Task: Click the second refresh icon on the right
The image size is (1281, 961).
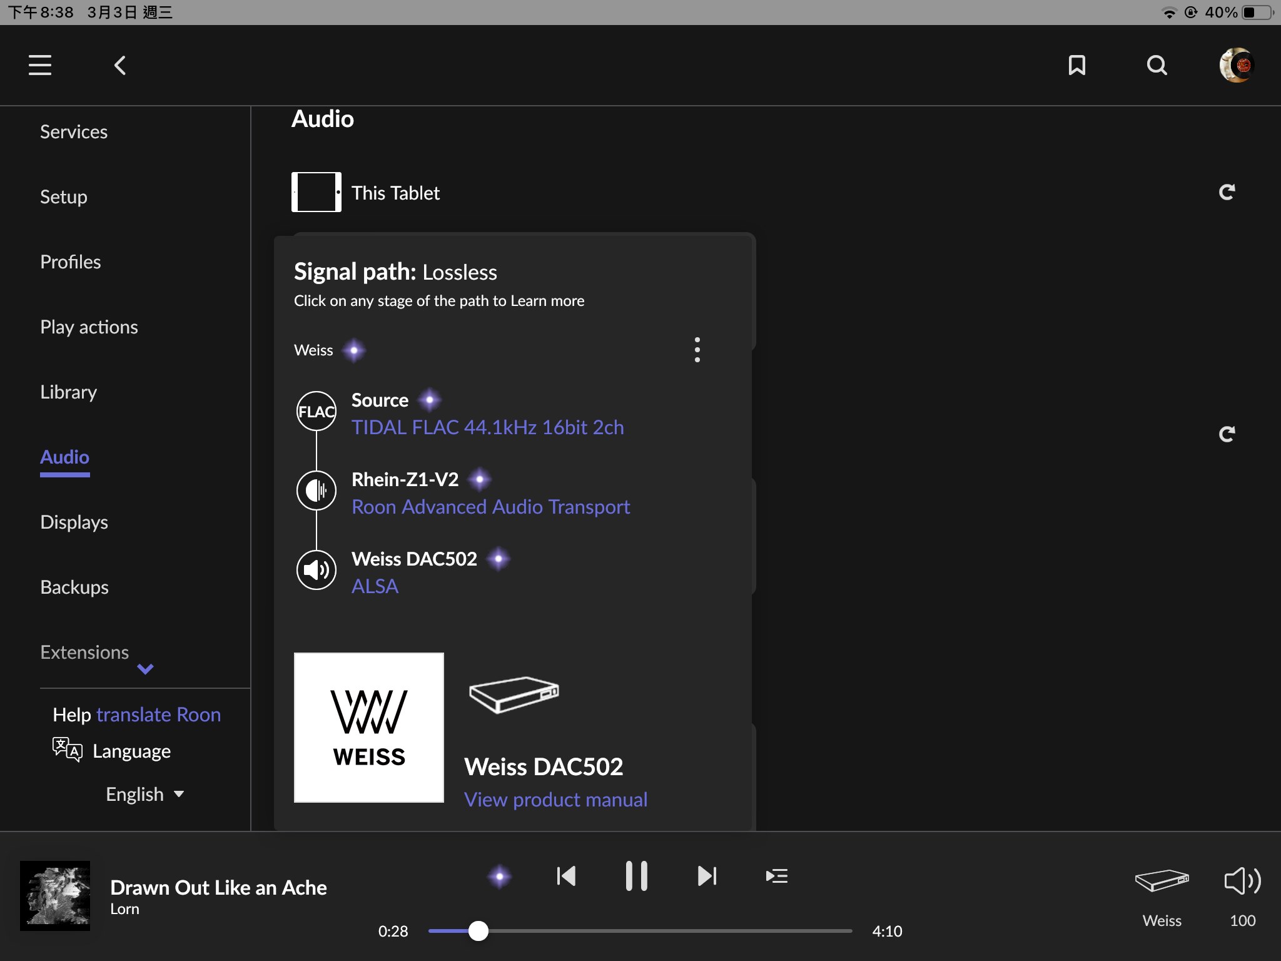Action: coord(1227,434)
